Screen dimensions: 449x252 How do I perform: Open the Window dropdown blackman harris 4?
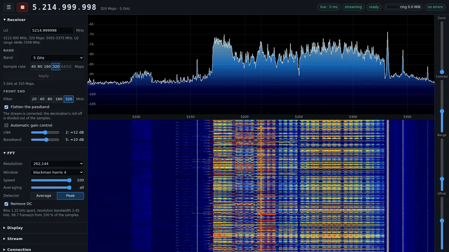(x=57, y=172)
